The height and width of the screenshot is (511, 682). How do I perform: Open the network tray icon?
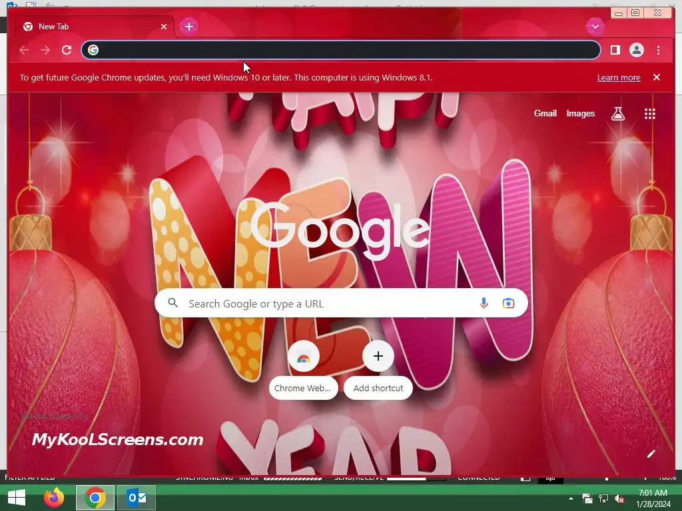click(603, 498)
